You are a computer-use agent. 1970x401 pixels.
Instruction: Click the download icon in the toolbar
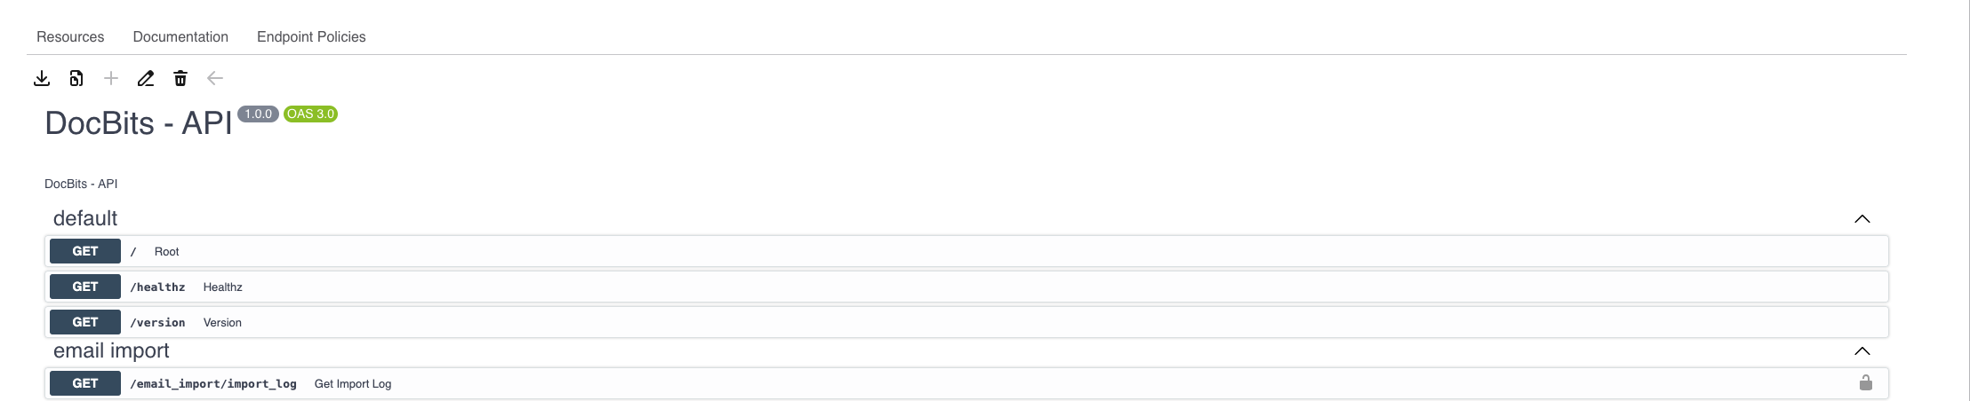[x=42, y=79]
